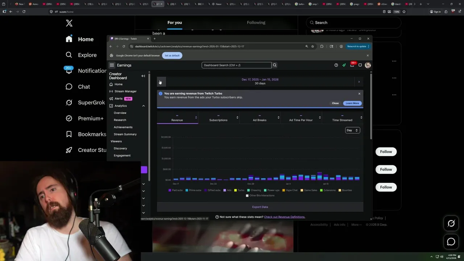This screenshot has width=464, height=261.
Task: Open Chat in the X sidebar
Action: pyautogui.click(x=78, y=87)
